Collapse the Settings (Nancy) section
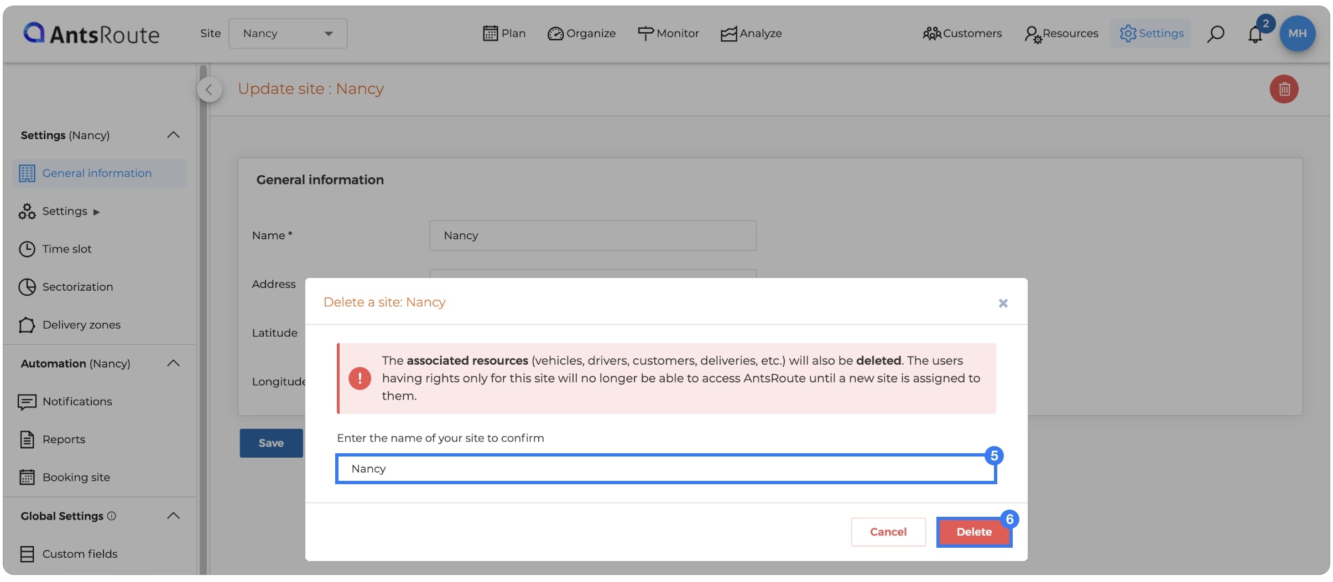 [173, 135]
